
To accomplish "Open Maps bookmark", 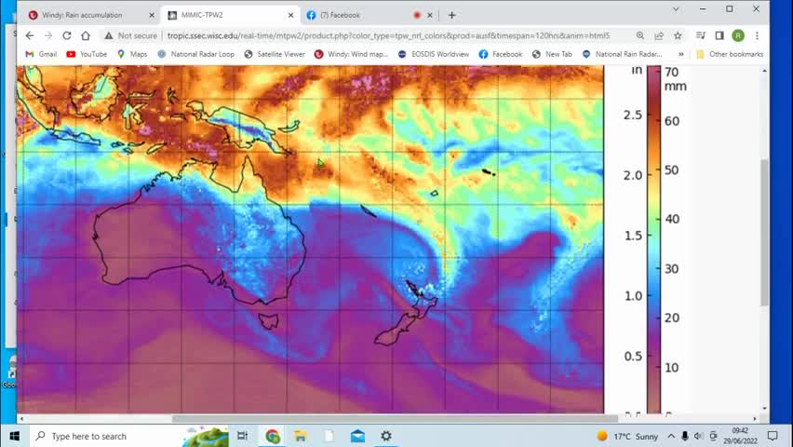I will tap(132, 54).
